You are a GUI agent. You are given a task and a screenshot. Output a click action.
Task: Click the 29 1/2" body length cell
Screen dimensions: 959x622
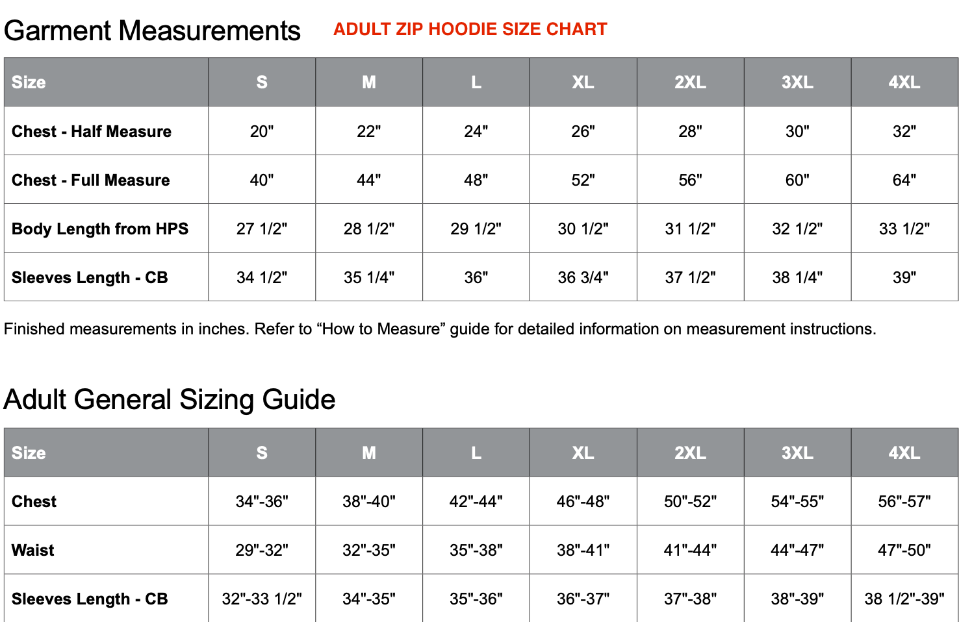476,229
